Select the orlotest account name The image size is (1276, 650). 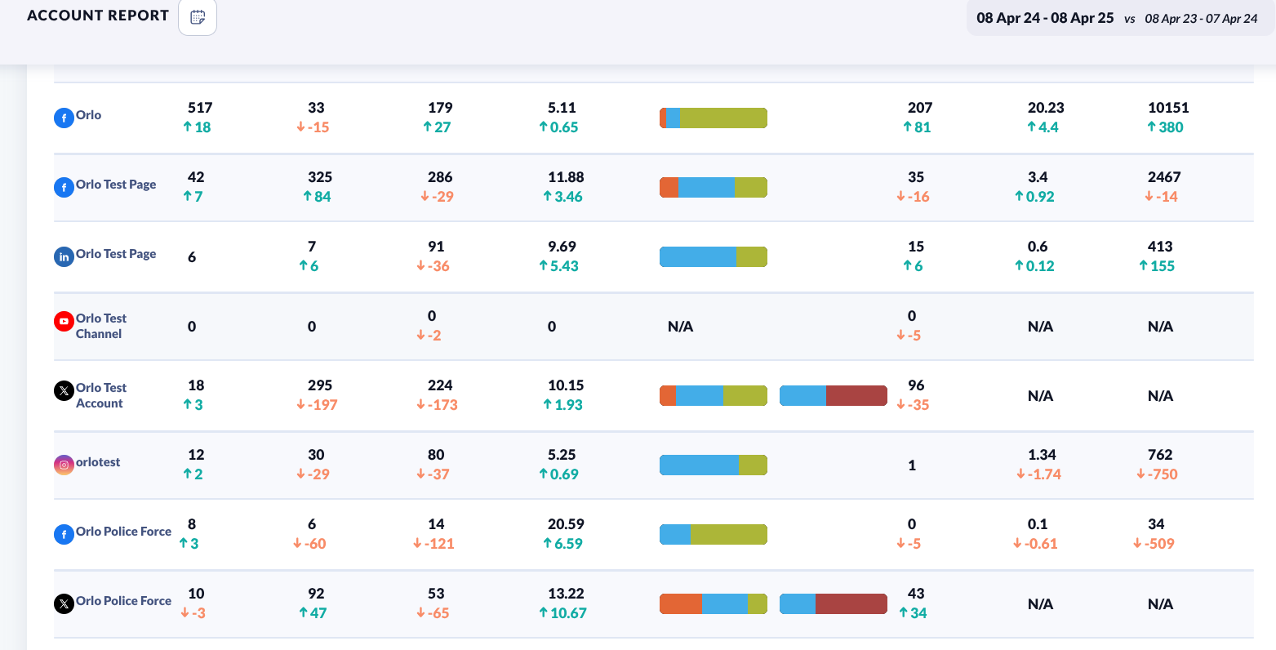pyautogui.click(x=98, y=462)
